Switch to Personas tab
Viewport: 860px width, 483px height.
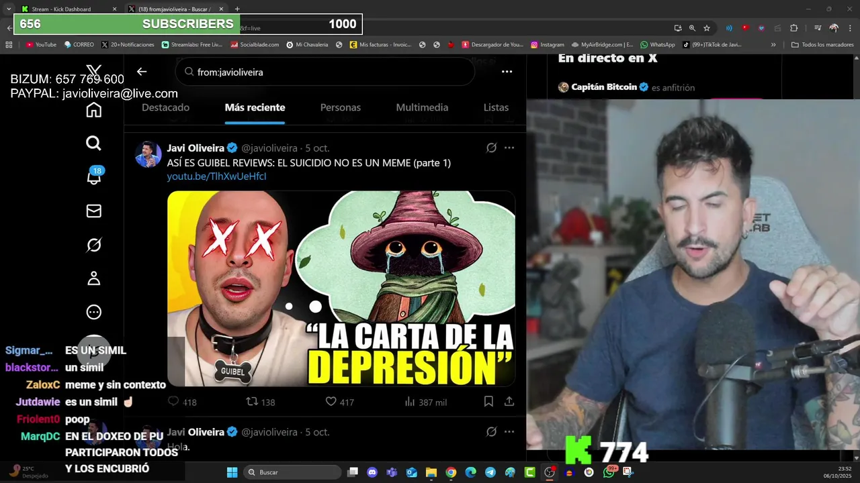pos(340,107)
